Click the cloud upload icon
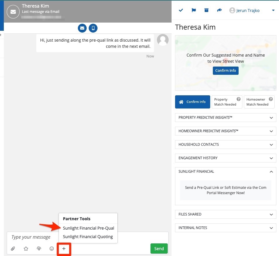279x256 pixels. (39, 249)
